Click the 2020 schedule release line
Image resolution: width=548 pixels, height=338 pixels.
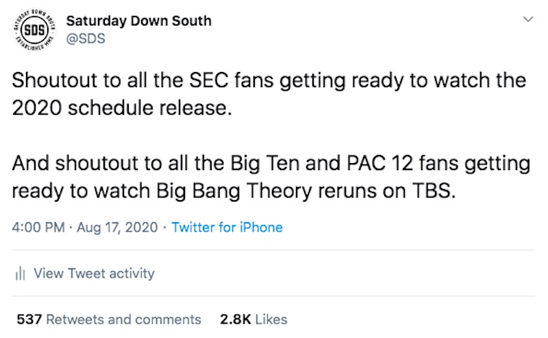click(122, 108)
